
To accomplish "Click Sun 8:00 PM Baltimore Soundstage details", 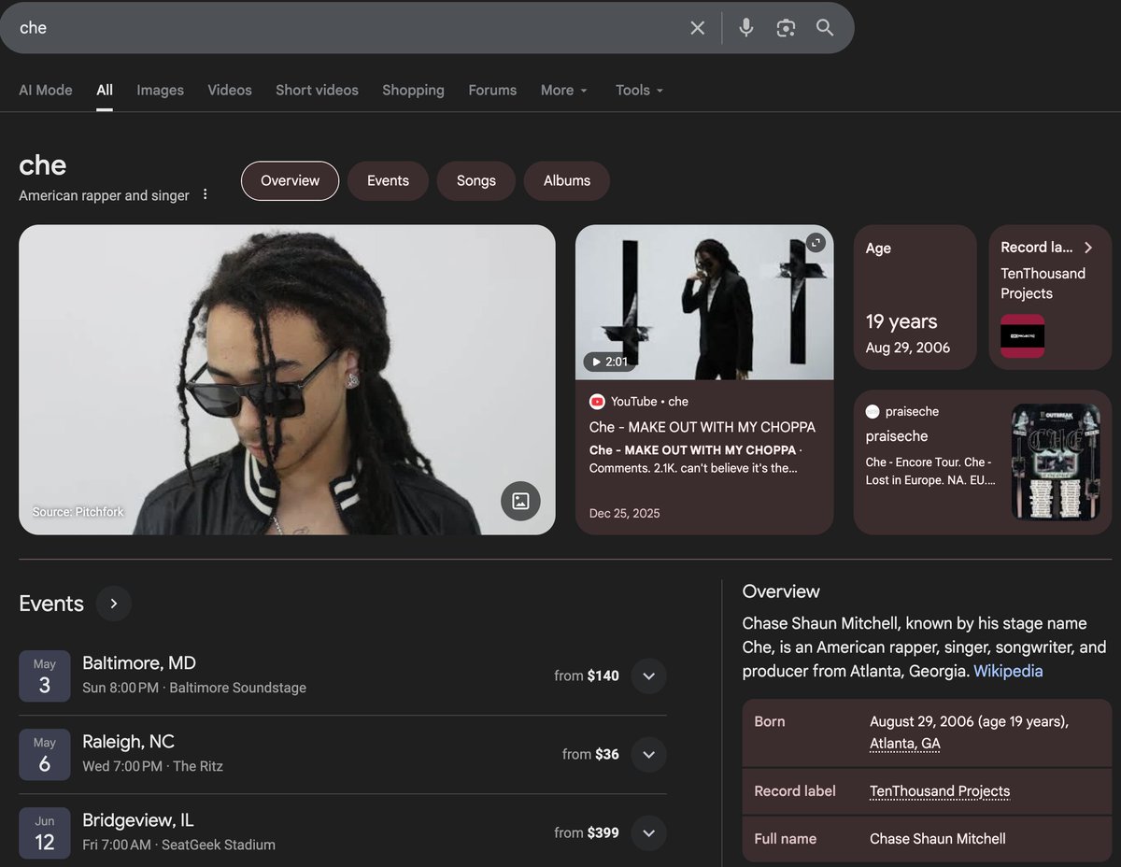I will click(194, 688).
